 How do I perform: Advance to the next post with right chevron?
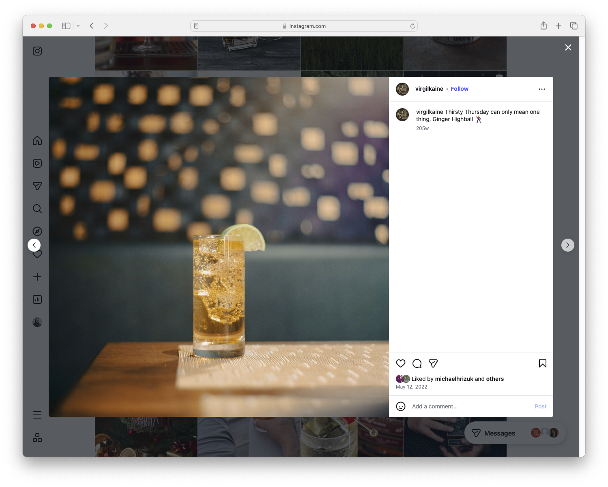point(567,245)
